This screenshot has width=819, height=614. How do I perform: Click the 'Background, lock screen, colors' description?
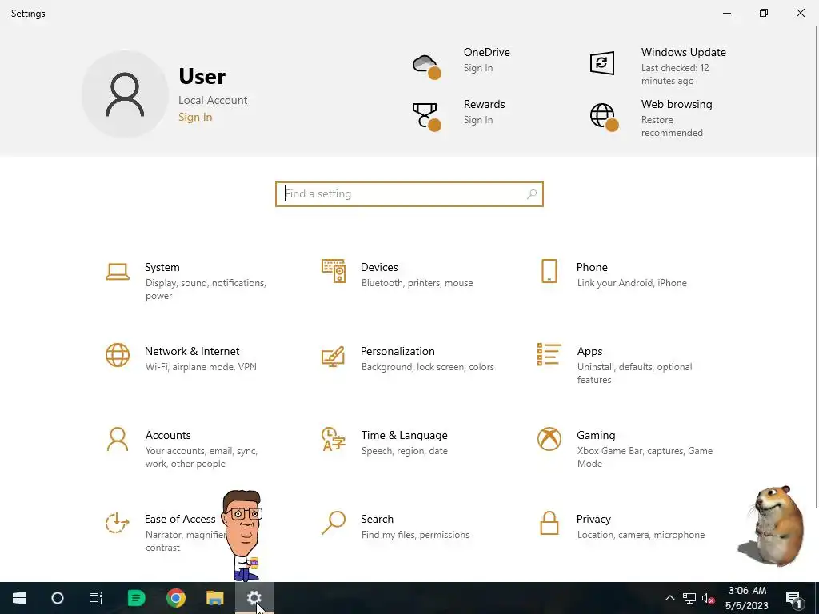pos(428,367)
